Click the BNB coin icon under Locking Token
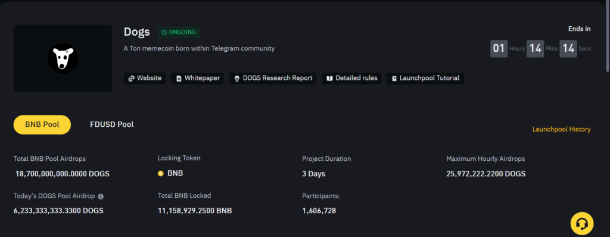The image size is (610, 237). 161,173
